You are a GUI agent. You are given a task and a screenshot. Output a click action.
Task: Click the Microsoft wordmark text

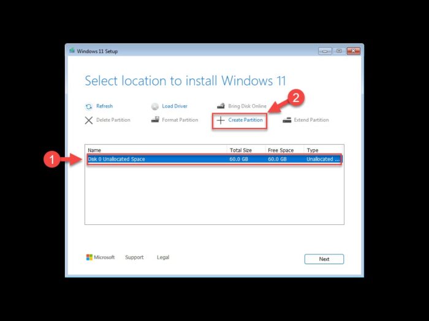tap(104, 257)
